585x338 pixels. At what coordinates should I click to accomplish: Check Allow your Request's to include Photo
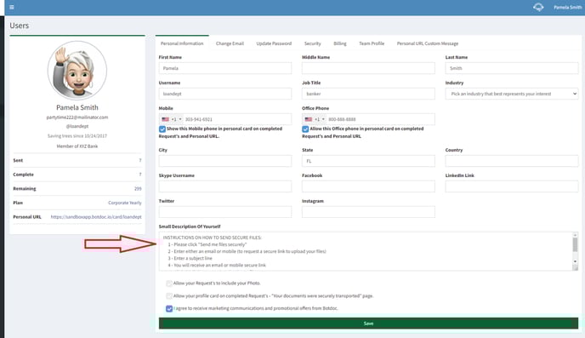point(169,284)
